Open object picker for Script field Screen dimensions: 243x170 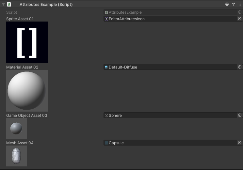pyautogui.click(x=240, y=12)
